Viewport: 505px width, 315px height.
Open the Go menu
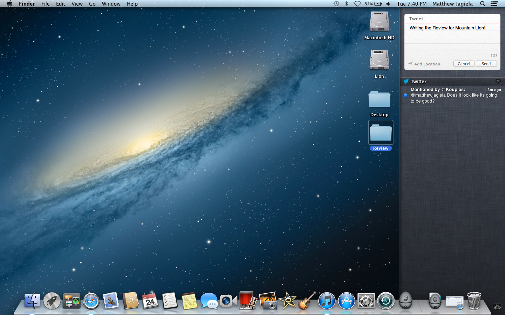(x=92, y=4)
